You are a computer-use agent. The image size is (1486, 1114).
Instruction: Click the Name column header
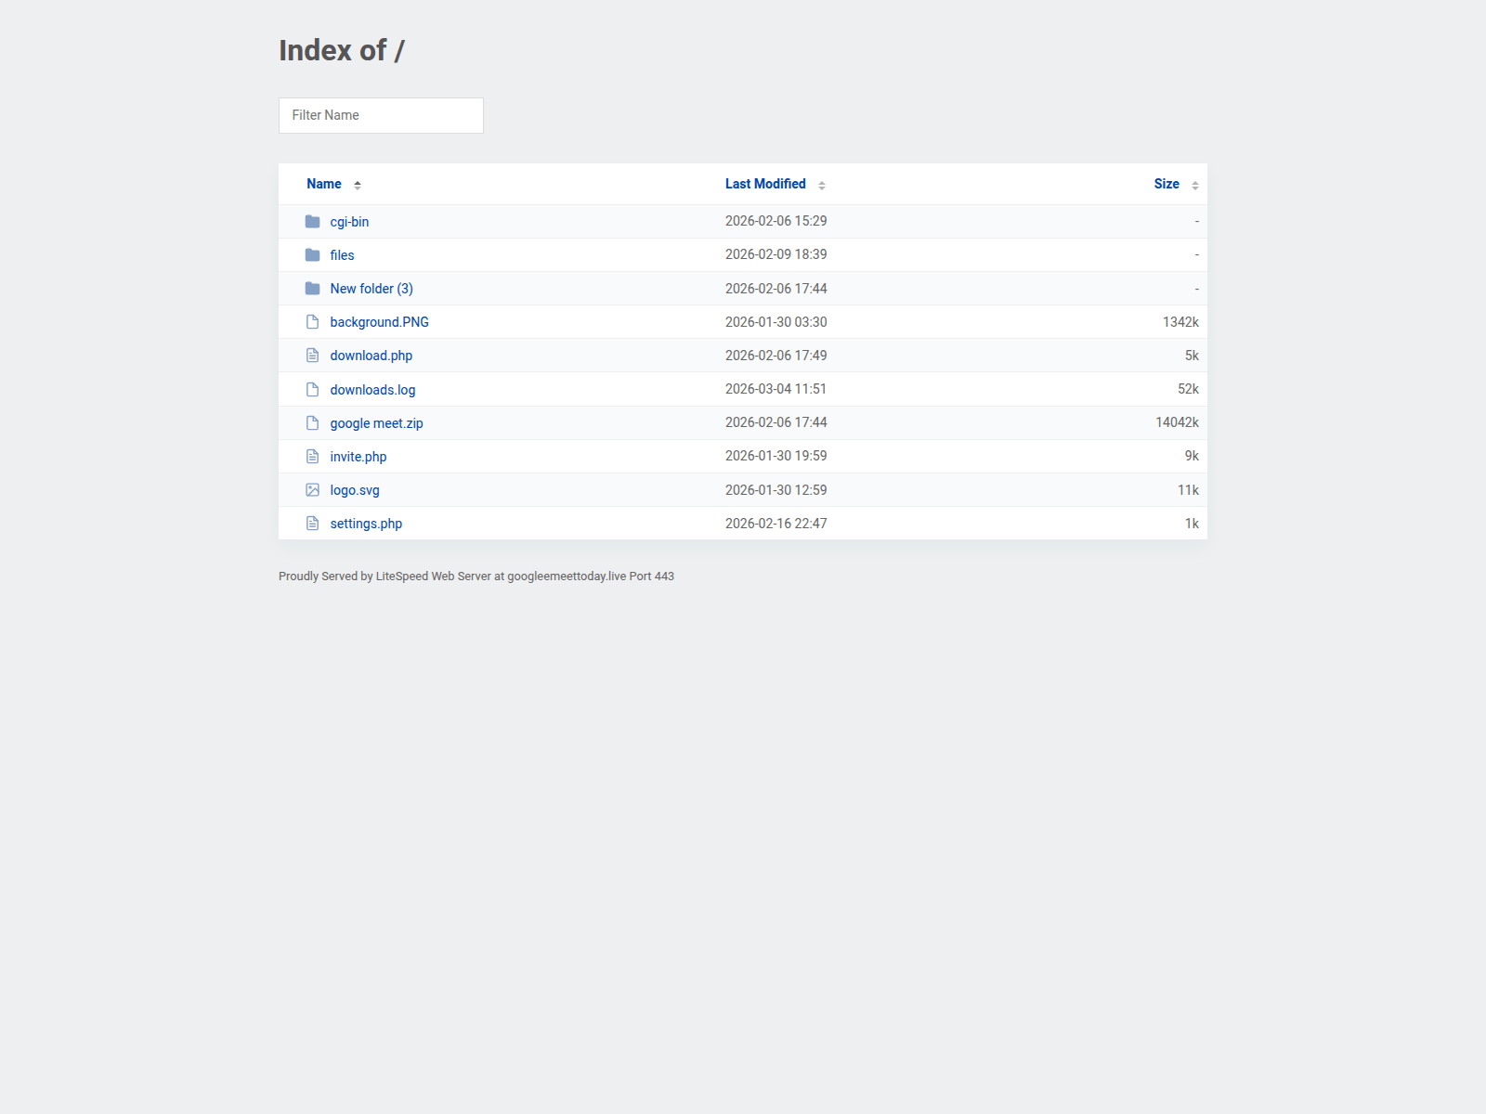tap(323, 184)
